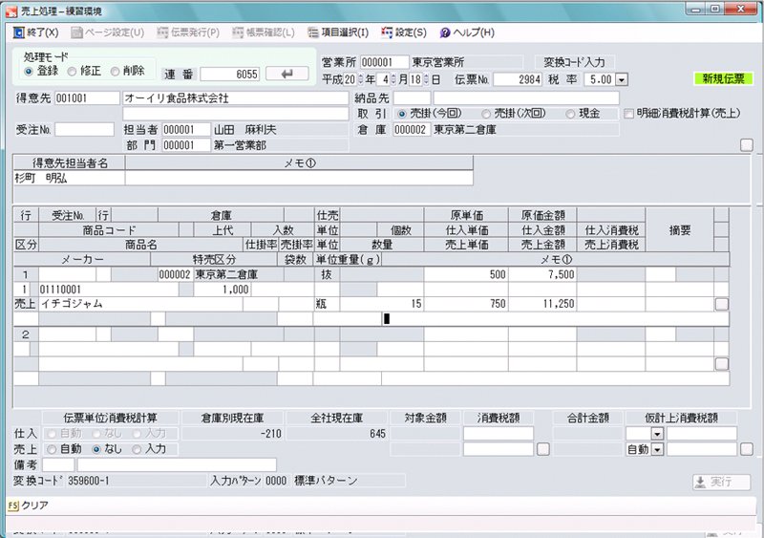The width and height of the screenshot is (764, 538).
Task: Click the 受注No. input field
Action: pyautogui.click(x=84, y=130)
